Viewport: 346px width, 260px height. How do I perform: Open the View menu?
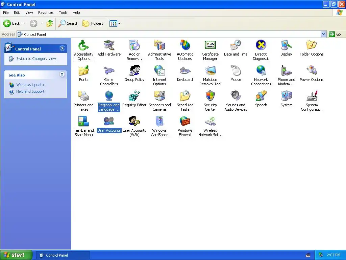29,13
